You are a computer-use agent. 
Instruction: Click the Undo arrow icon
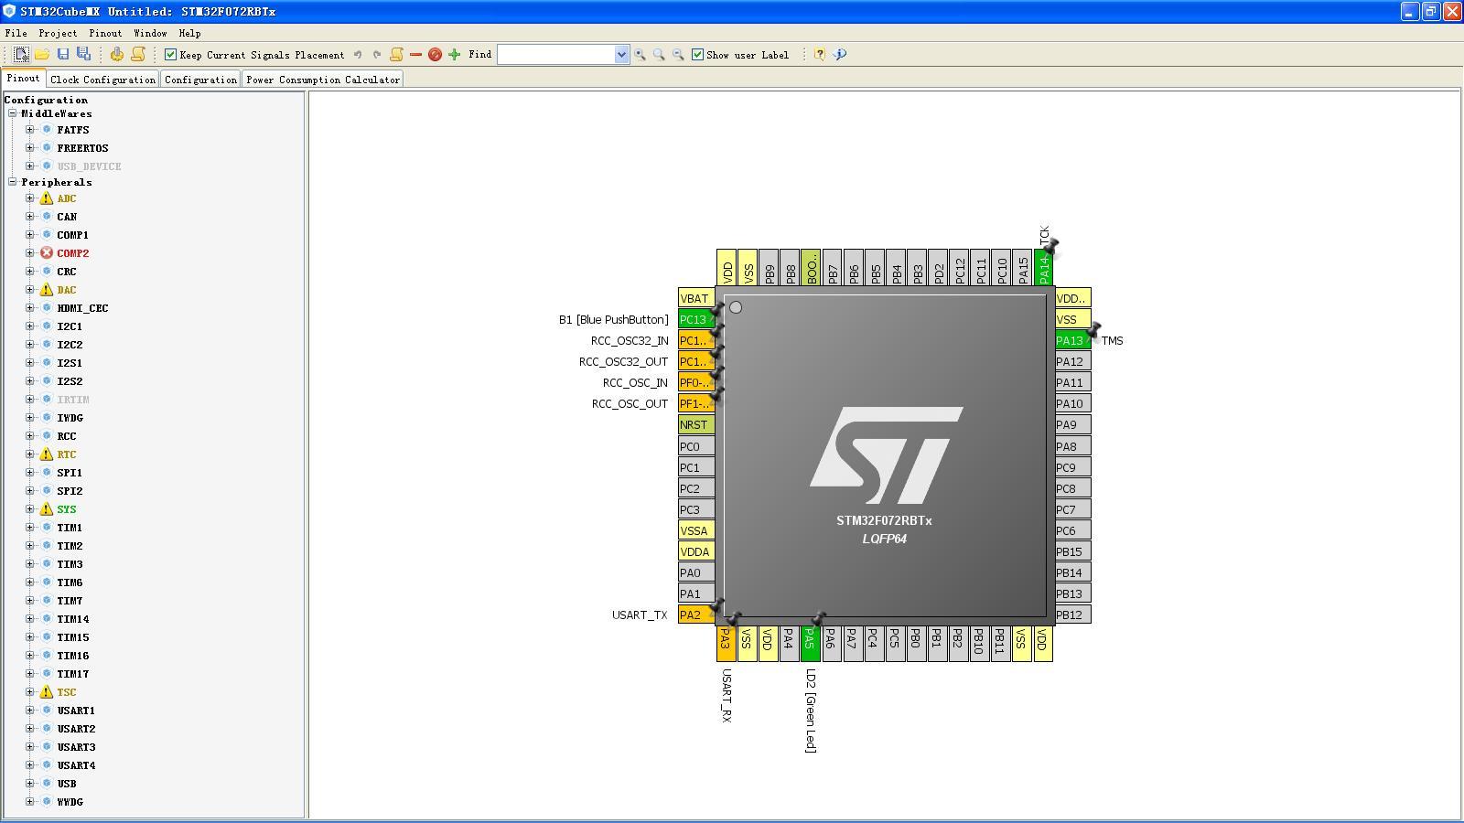point(358,55)
